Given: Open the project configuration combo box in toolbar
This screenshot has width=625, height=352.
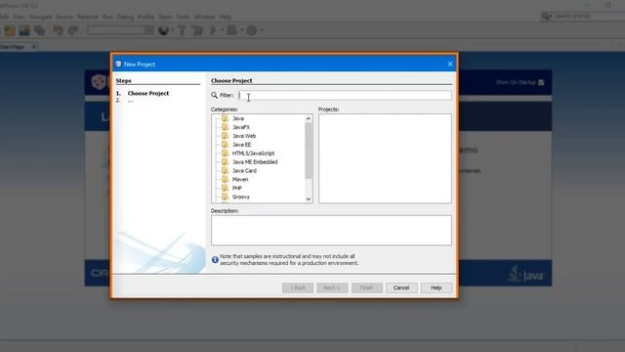Looking at the screenshot, I should [x=120, y=30].
